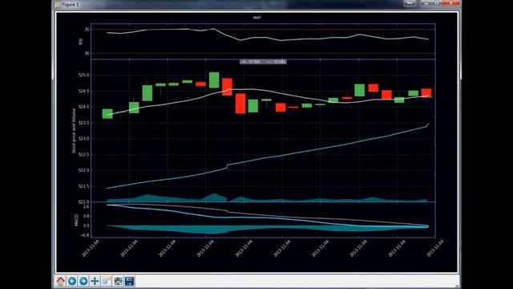Click the price tick 522.5

point(83,155)
